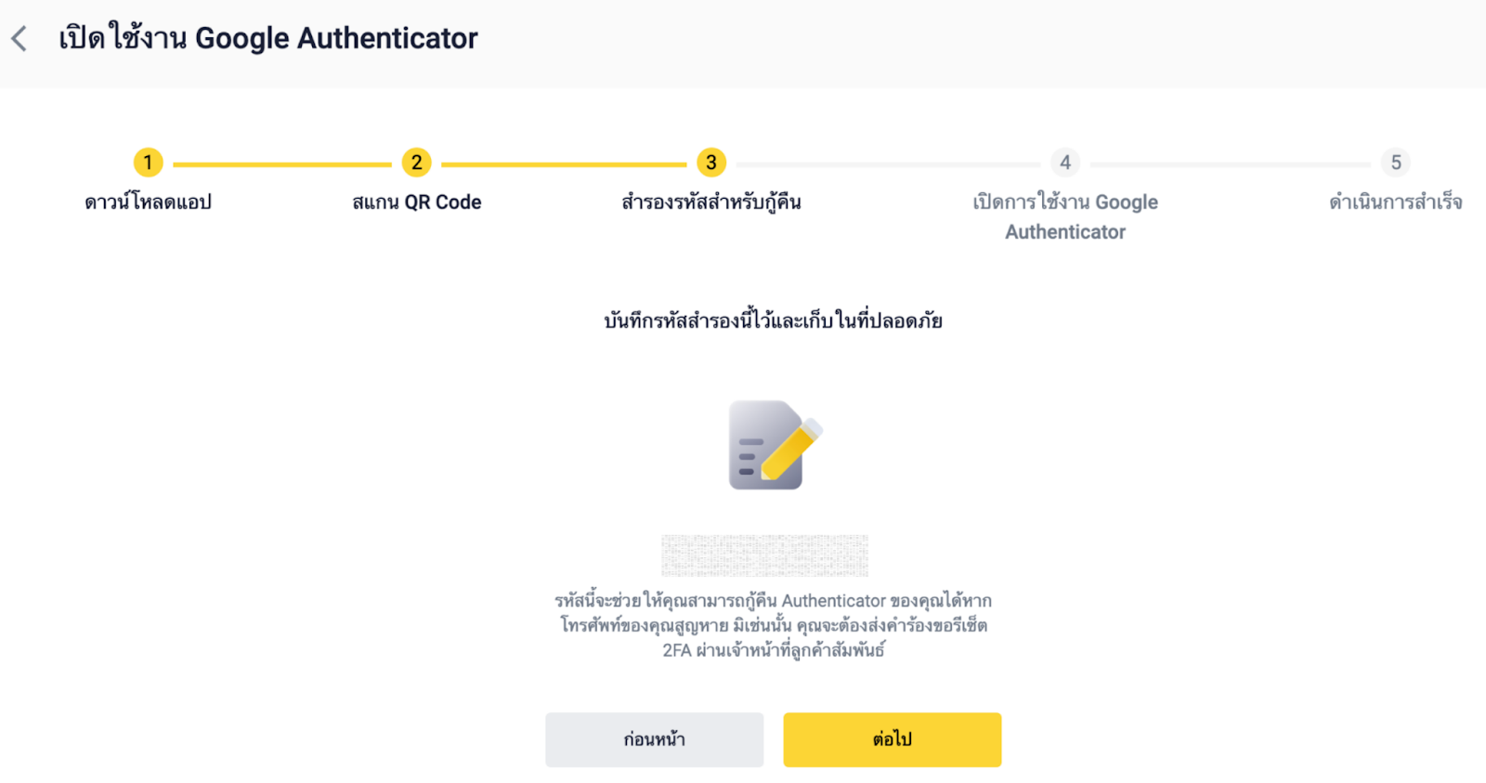This screenshot has height=783, width=1486.
Task: Click the greyed step 5 circle
Action: (1395, 163)
